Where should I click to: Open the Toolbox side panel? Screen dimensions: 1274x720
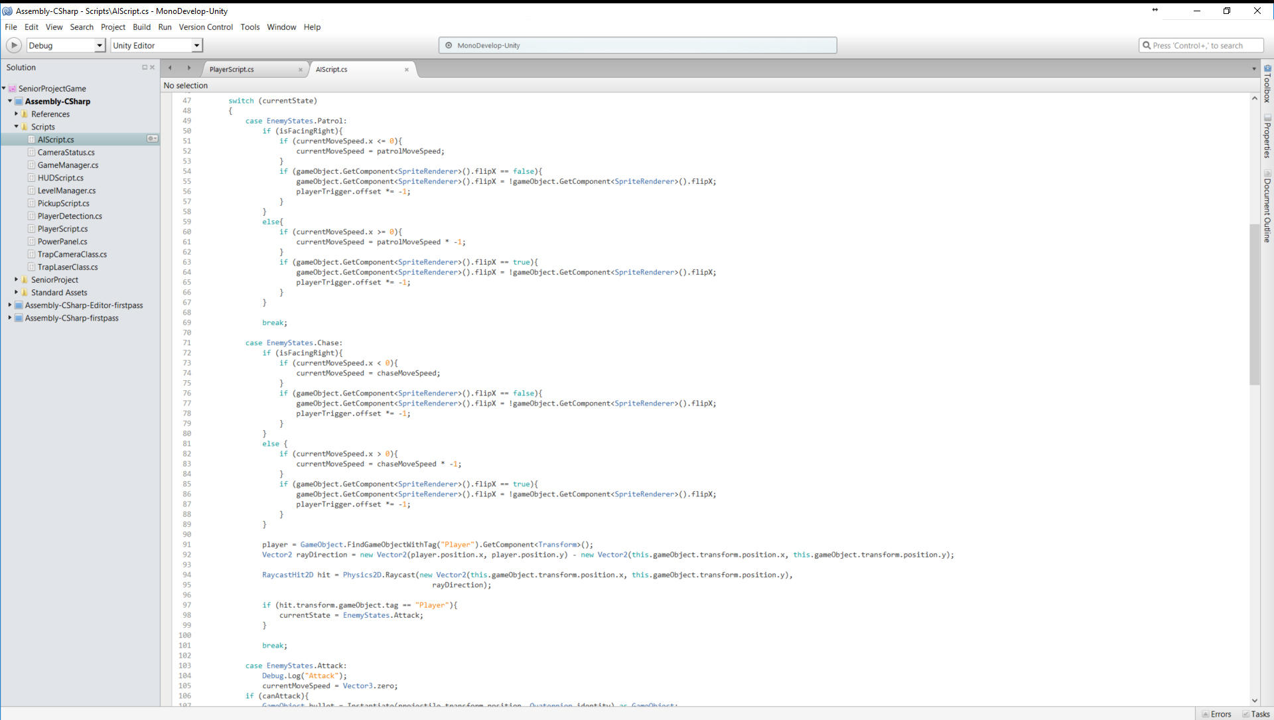pos(1267,84)
